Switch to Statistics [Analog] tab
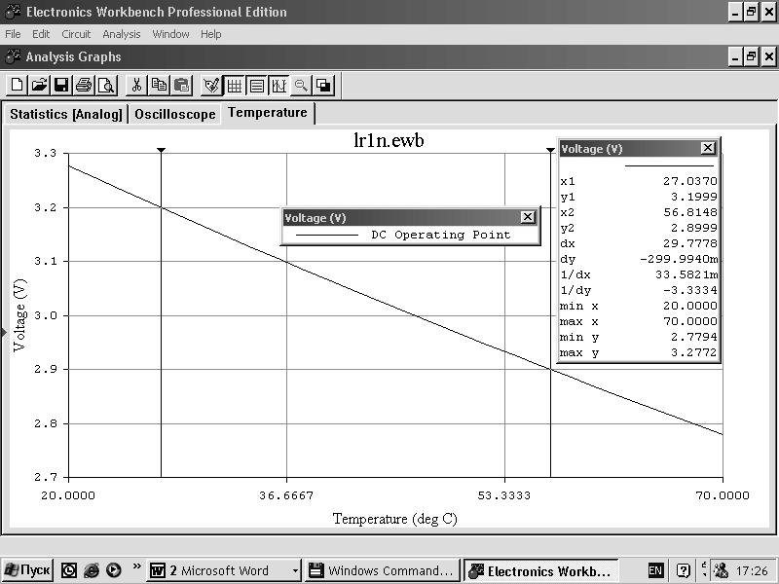The image size is (779, 584). point(65,114)
